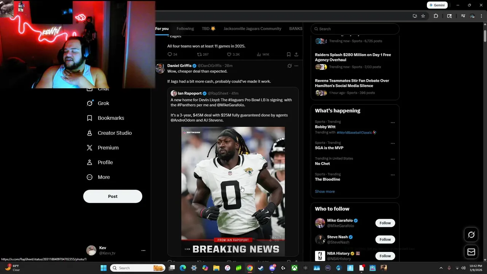Click Show more under What's happening
The width and height of the screenshot is (487, 274).
click(x=325, y=191)
